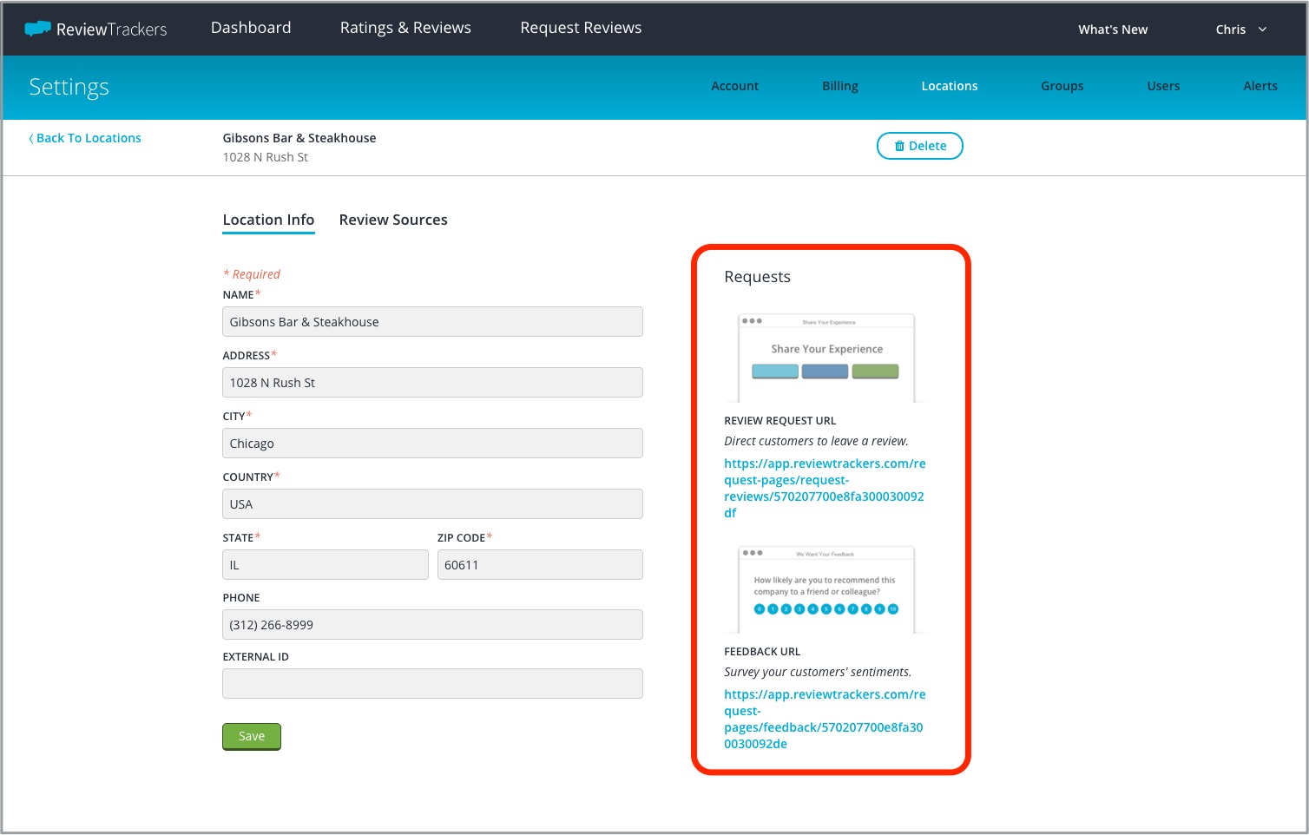Click the Requests panel heading
Viewport: 1309px width, 835px height.
tap(757, 277)
